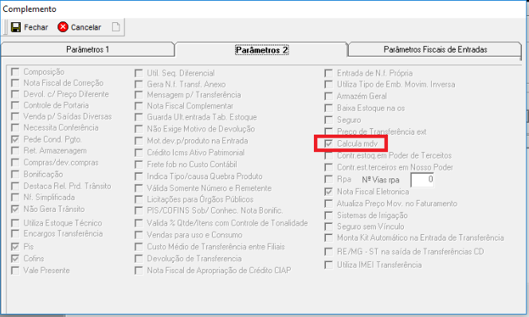This screenshot has height=317, width=529.
Task: Switch to Parâmetros Fiscais de Entradas tab
Action: point(435,49)
